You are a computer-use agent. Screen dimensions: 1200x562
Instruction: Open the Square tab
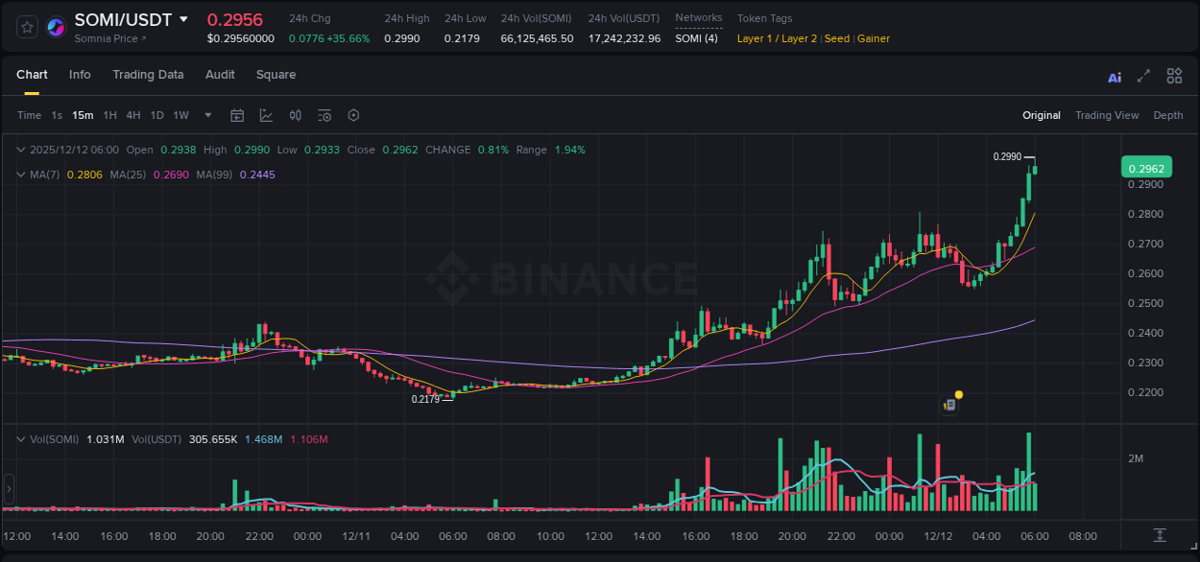(x=276, y=75)
